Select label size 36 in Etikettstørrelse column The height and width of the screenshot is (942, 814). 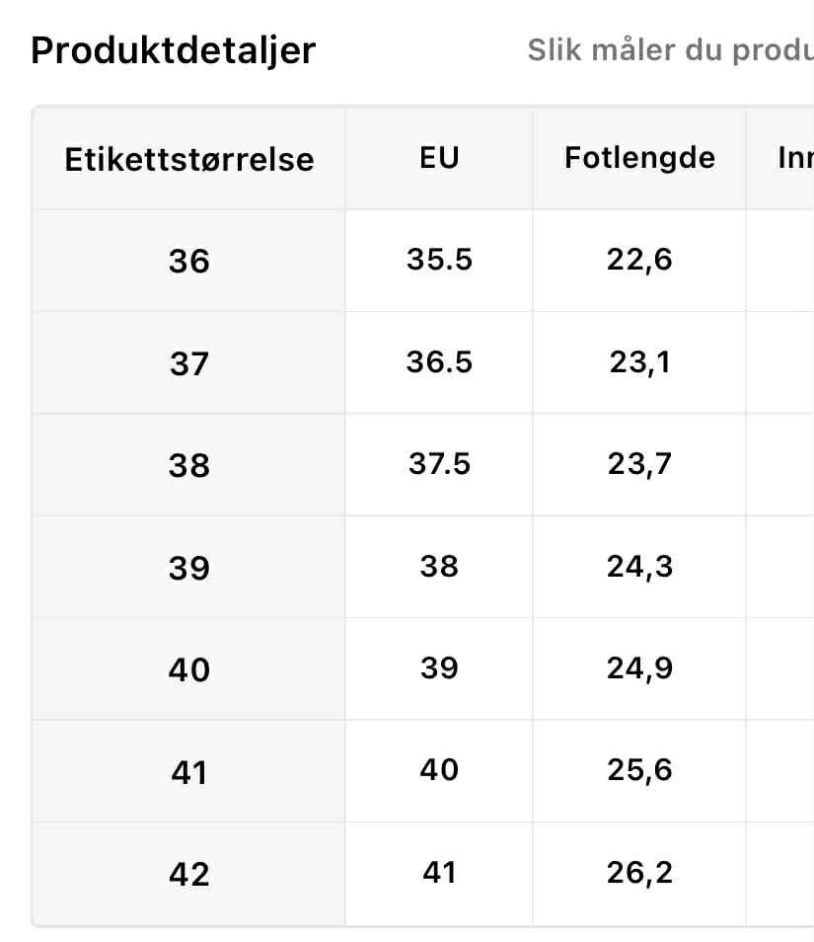click(189, 262)
